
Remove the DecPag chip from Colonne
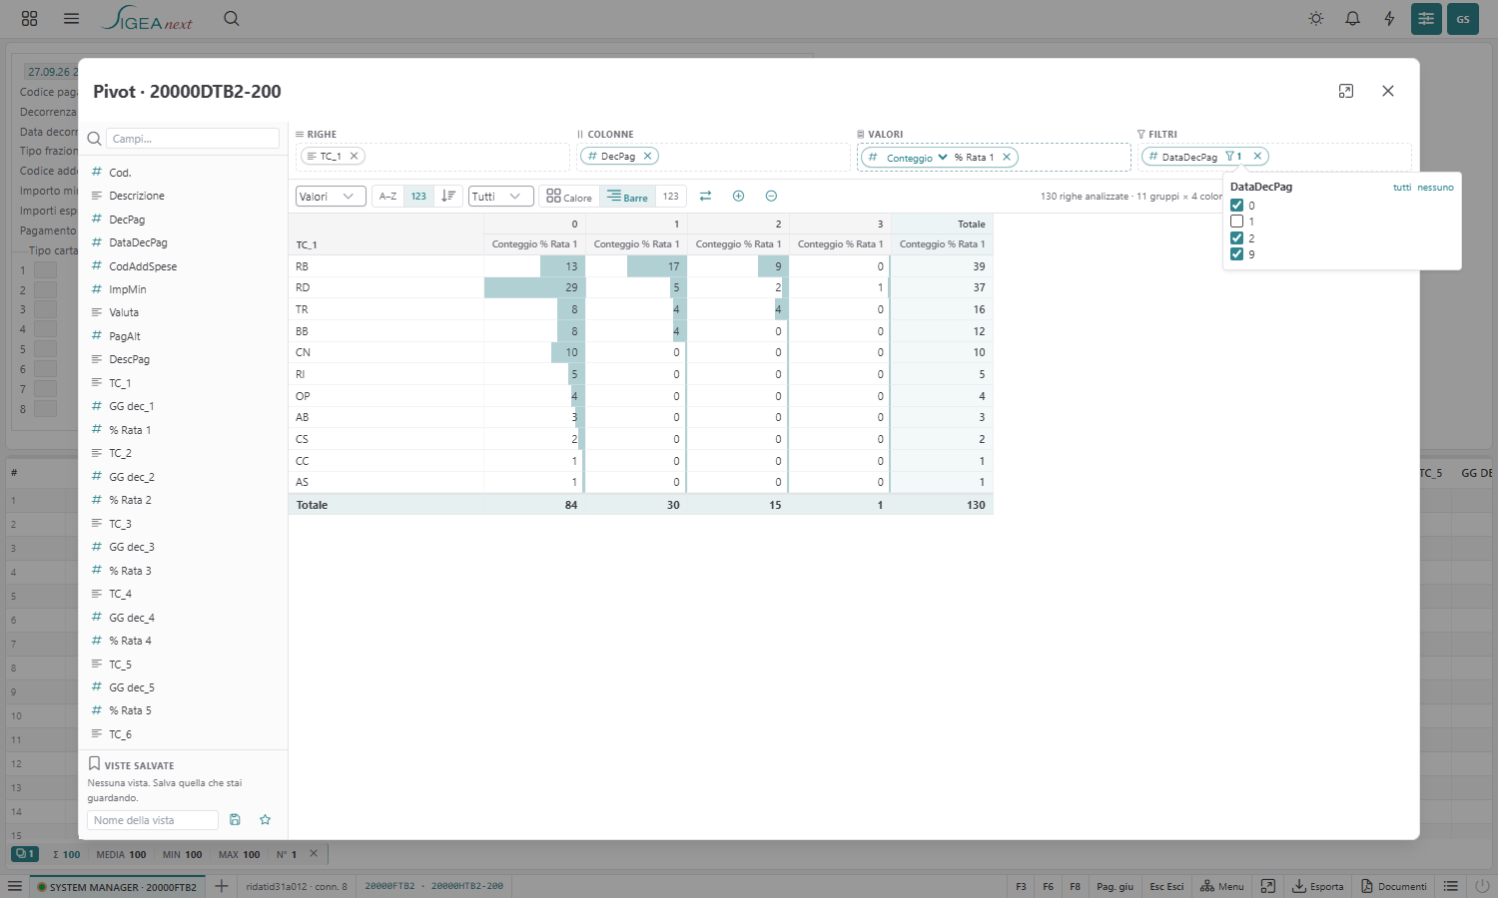click(x=647, y=156)
